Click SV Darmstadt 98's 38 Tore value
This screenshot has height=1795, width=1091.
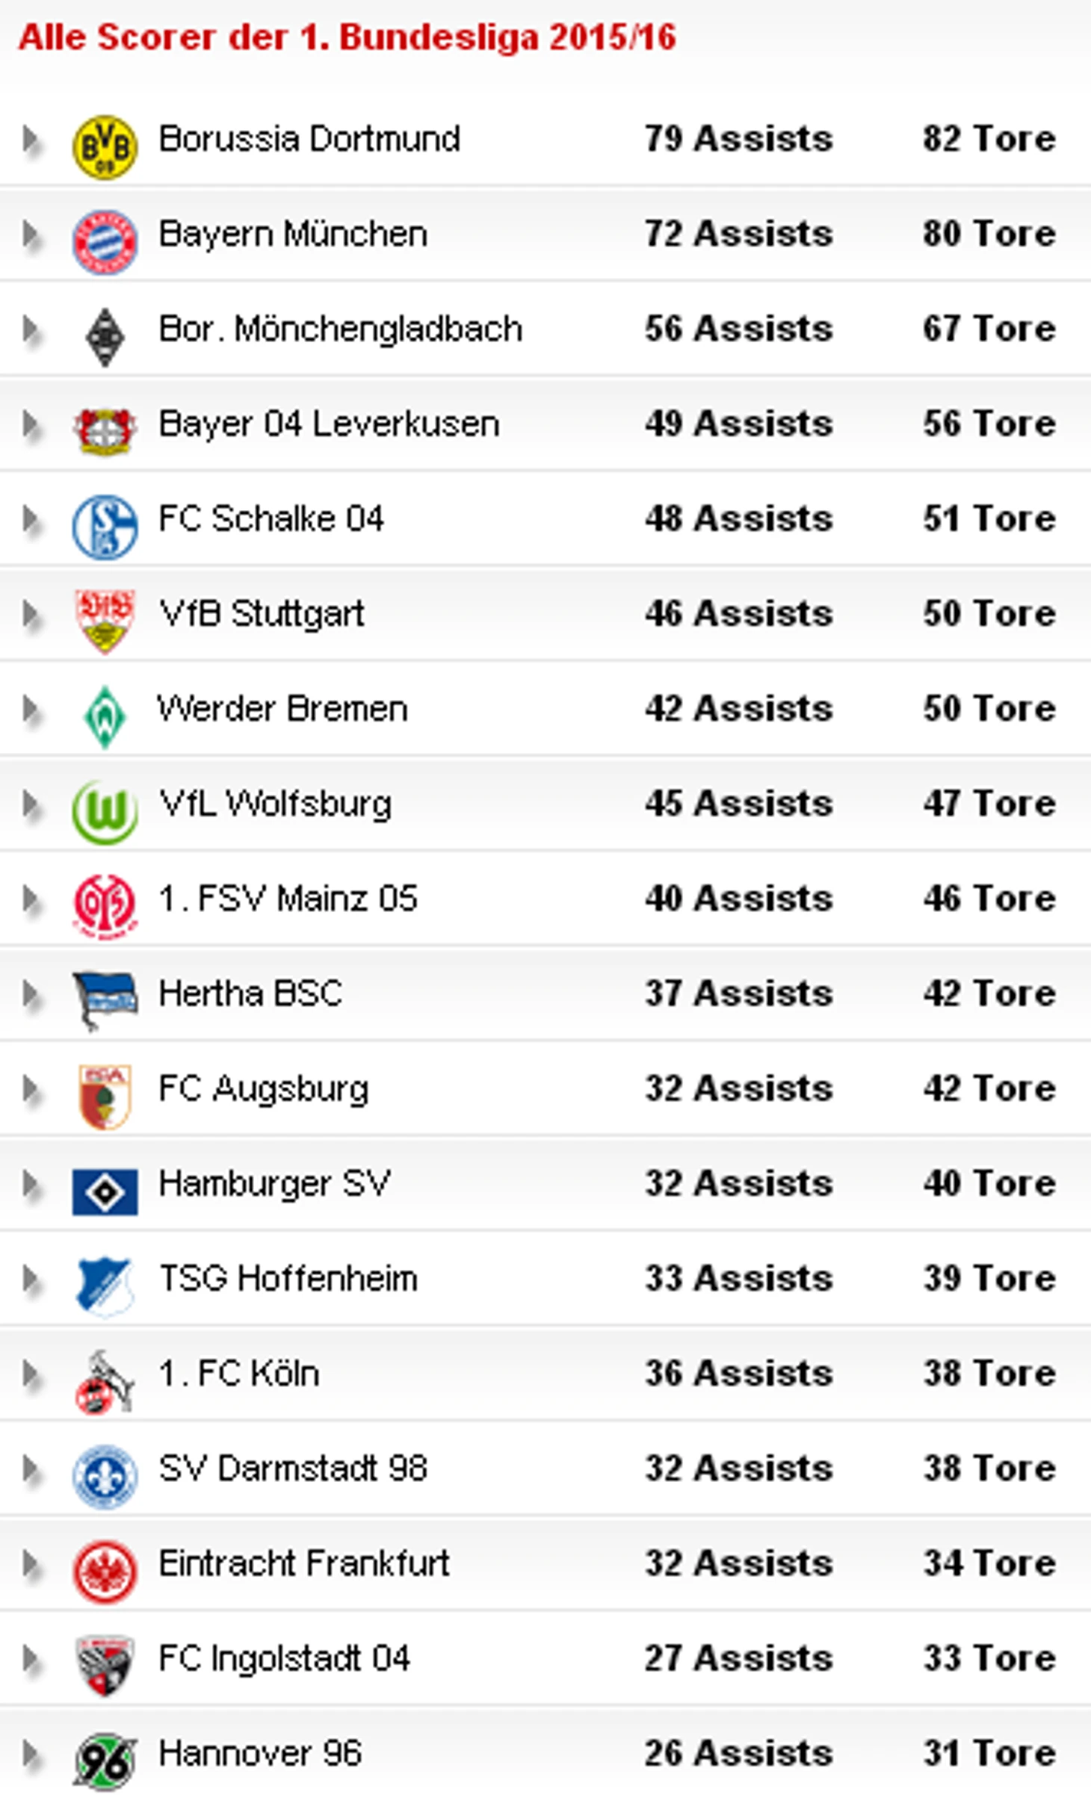tap(989, 1469)
